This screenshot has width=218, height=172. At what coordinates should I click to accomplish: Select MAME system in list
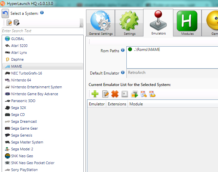point(43,66)
